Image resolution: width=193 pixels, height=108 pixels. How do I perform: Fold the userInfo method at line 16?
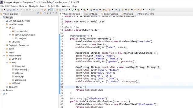(x=64, y=36)
